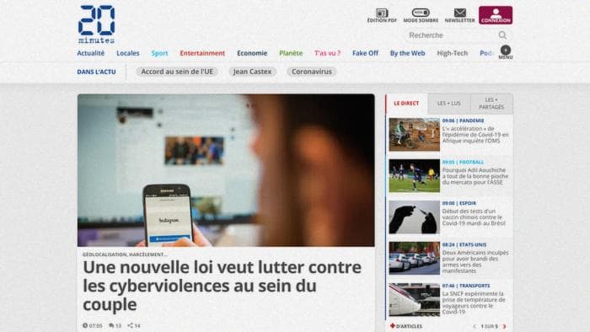Toggle the Mode Sombre switch
Viewport: 590px width, 332px height.
[421, 13]
